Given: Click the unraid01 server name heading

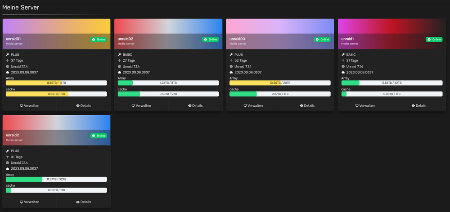Looking at the screenshot, I should pyautogui.click(x=13, y=39).
